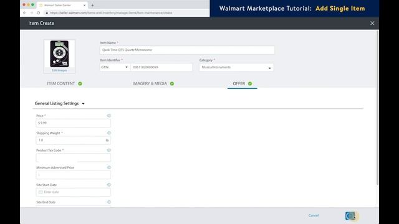
Task: Click the Item Name field
Action: 187,50
